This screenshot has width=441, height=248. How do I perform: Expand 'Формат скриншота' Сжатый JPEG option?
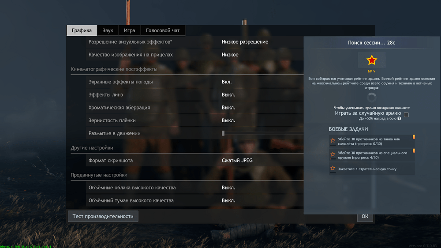pyautogui.click(x=237, y=161)
